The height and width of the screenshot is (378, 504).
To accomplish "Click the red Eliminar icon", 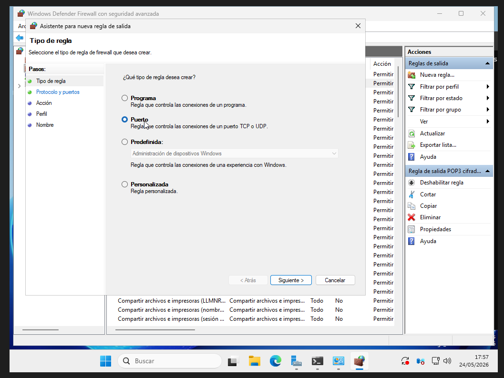I will [411, 217].
